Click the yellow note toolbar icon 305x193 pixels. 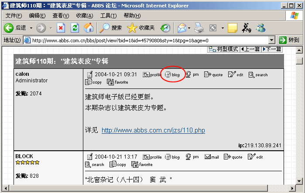[x=233, y=28]
